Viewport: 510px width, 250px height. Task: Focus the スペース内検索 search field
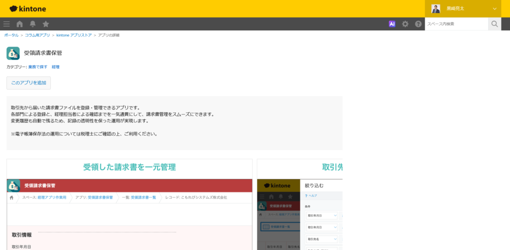[456, 24]
